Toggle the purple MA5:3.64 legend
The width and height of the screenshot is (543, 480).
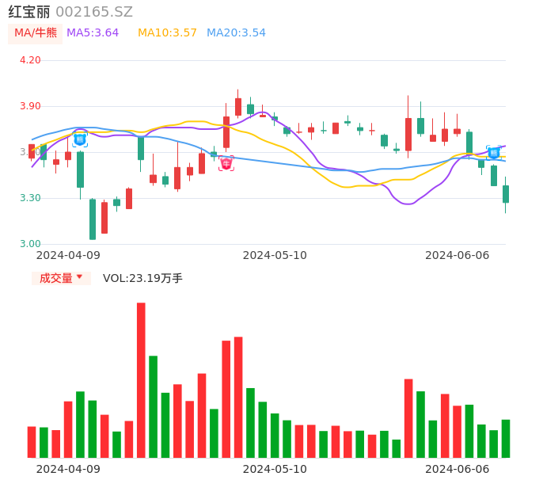[93, 32]
